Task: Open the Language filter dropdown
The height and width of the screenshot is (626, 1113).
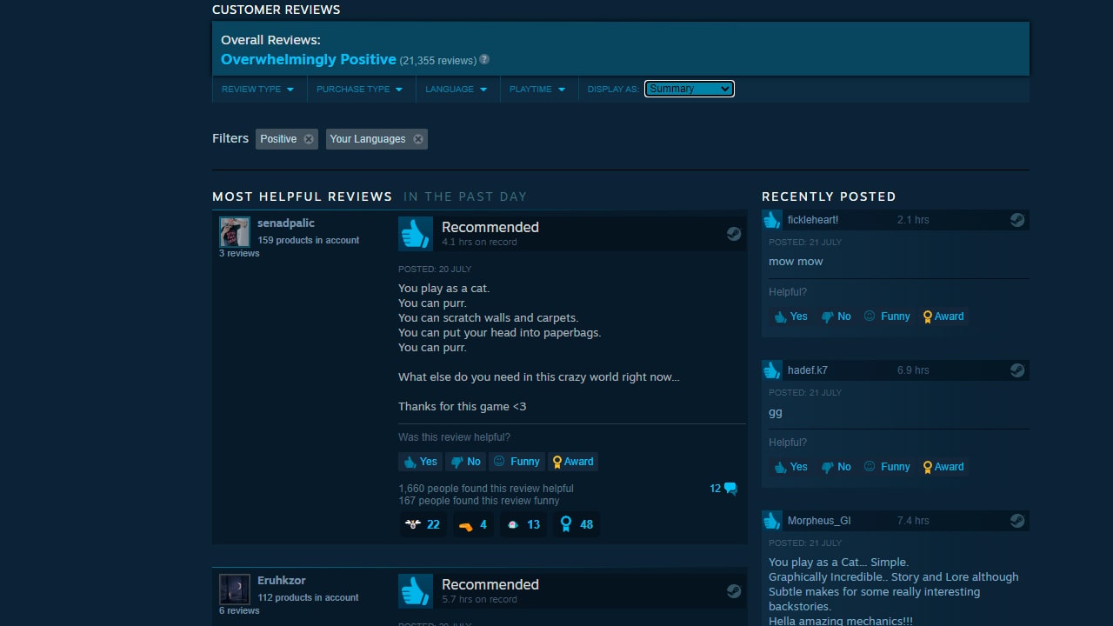Action: click(x=456, y=90)
